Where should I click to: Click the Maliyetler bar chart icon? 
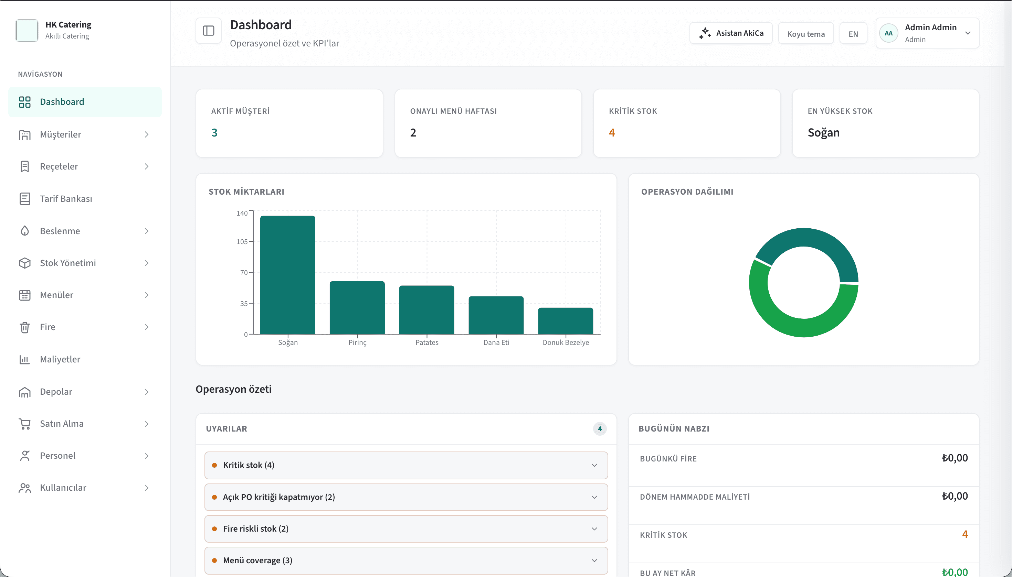pos(24,359)
